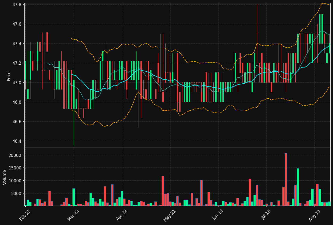Image resolution: width=333 pixels, height=225 pixels.
Task: Pick the "Mar 23" date label
Action: click(x=73, y=215)
